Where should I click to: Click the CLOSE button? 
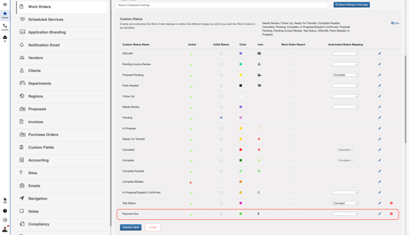pos(153,227)
